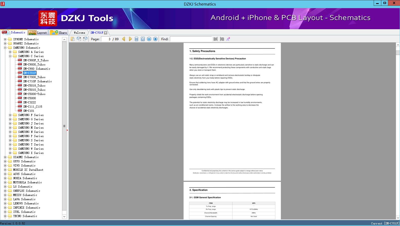Open SM-C3222 file
Screen dimensions: 400x226
coord(29,102)
